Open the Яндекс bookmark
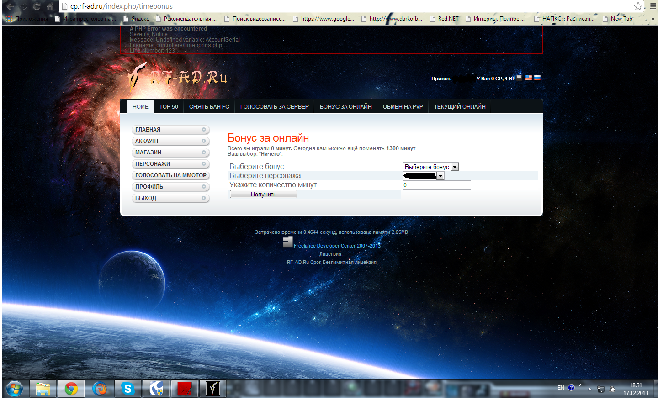 click(x=137, y=19)
